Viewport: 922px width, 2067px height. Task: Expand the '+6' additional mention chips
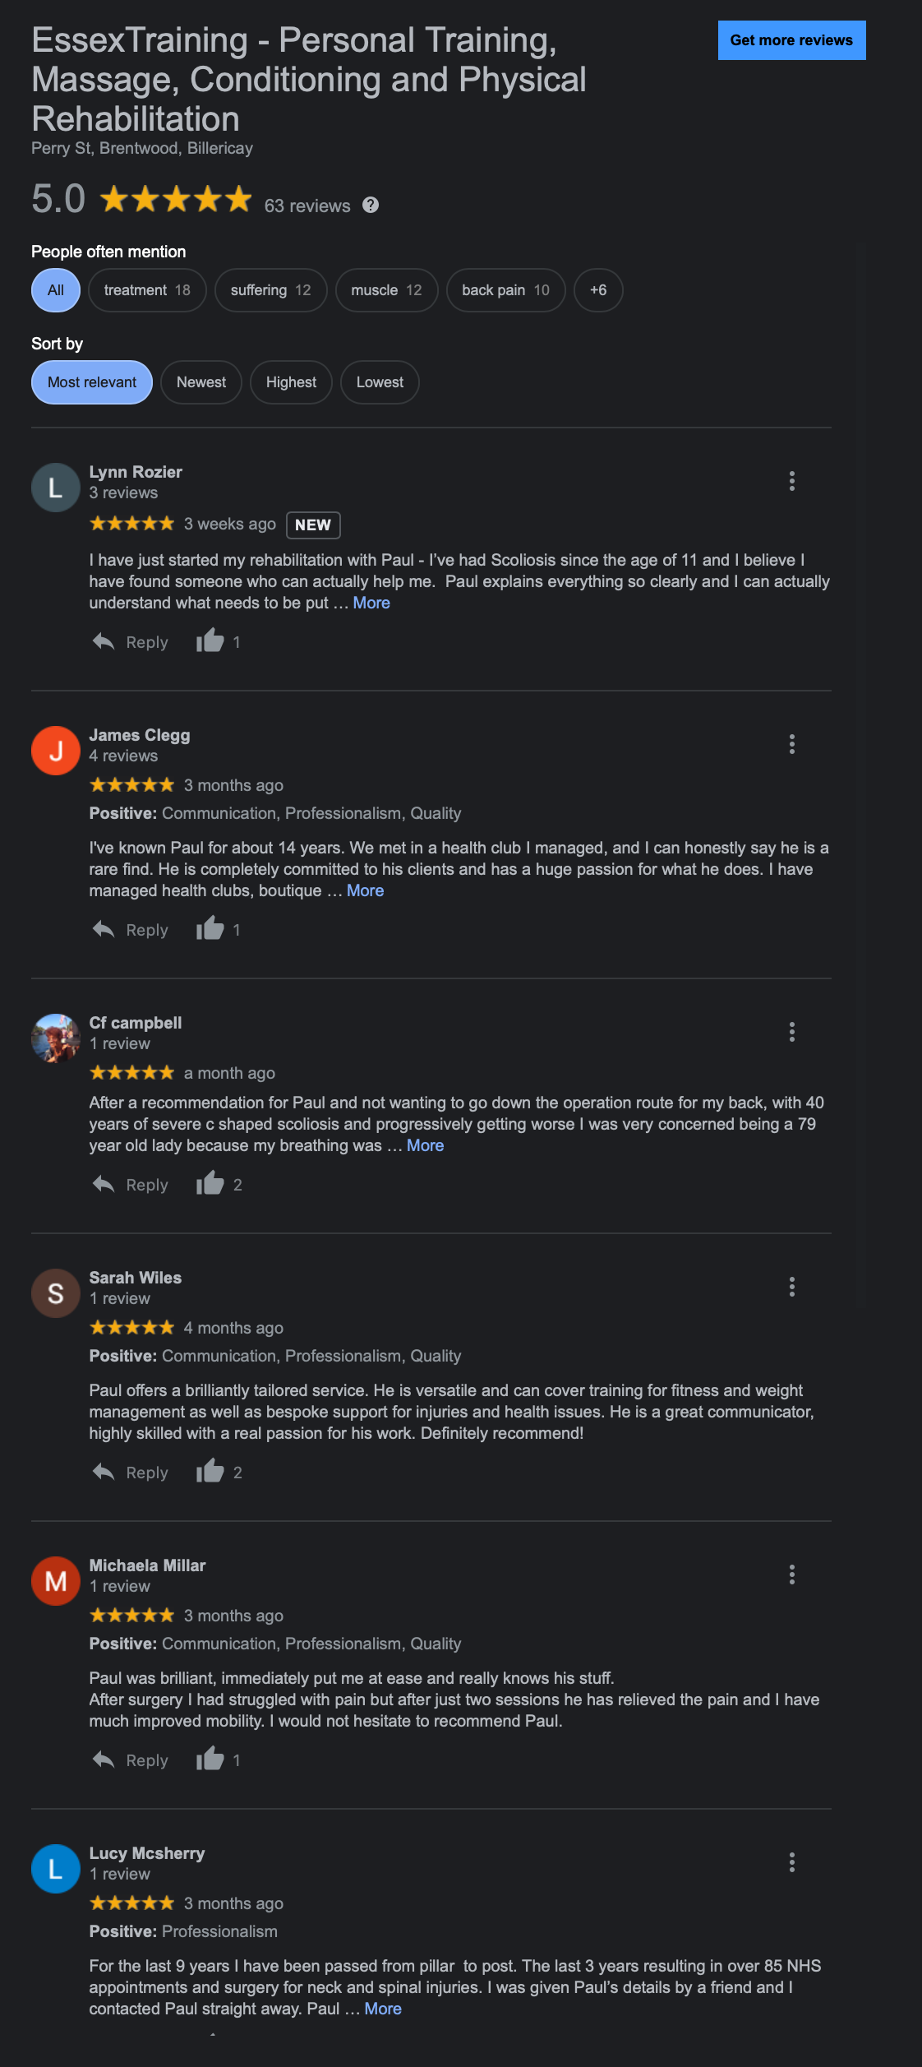(598, 290)
